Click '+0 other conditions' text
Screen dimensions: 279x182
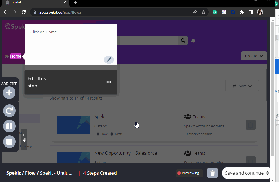(x=198, y=134)
